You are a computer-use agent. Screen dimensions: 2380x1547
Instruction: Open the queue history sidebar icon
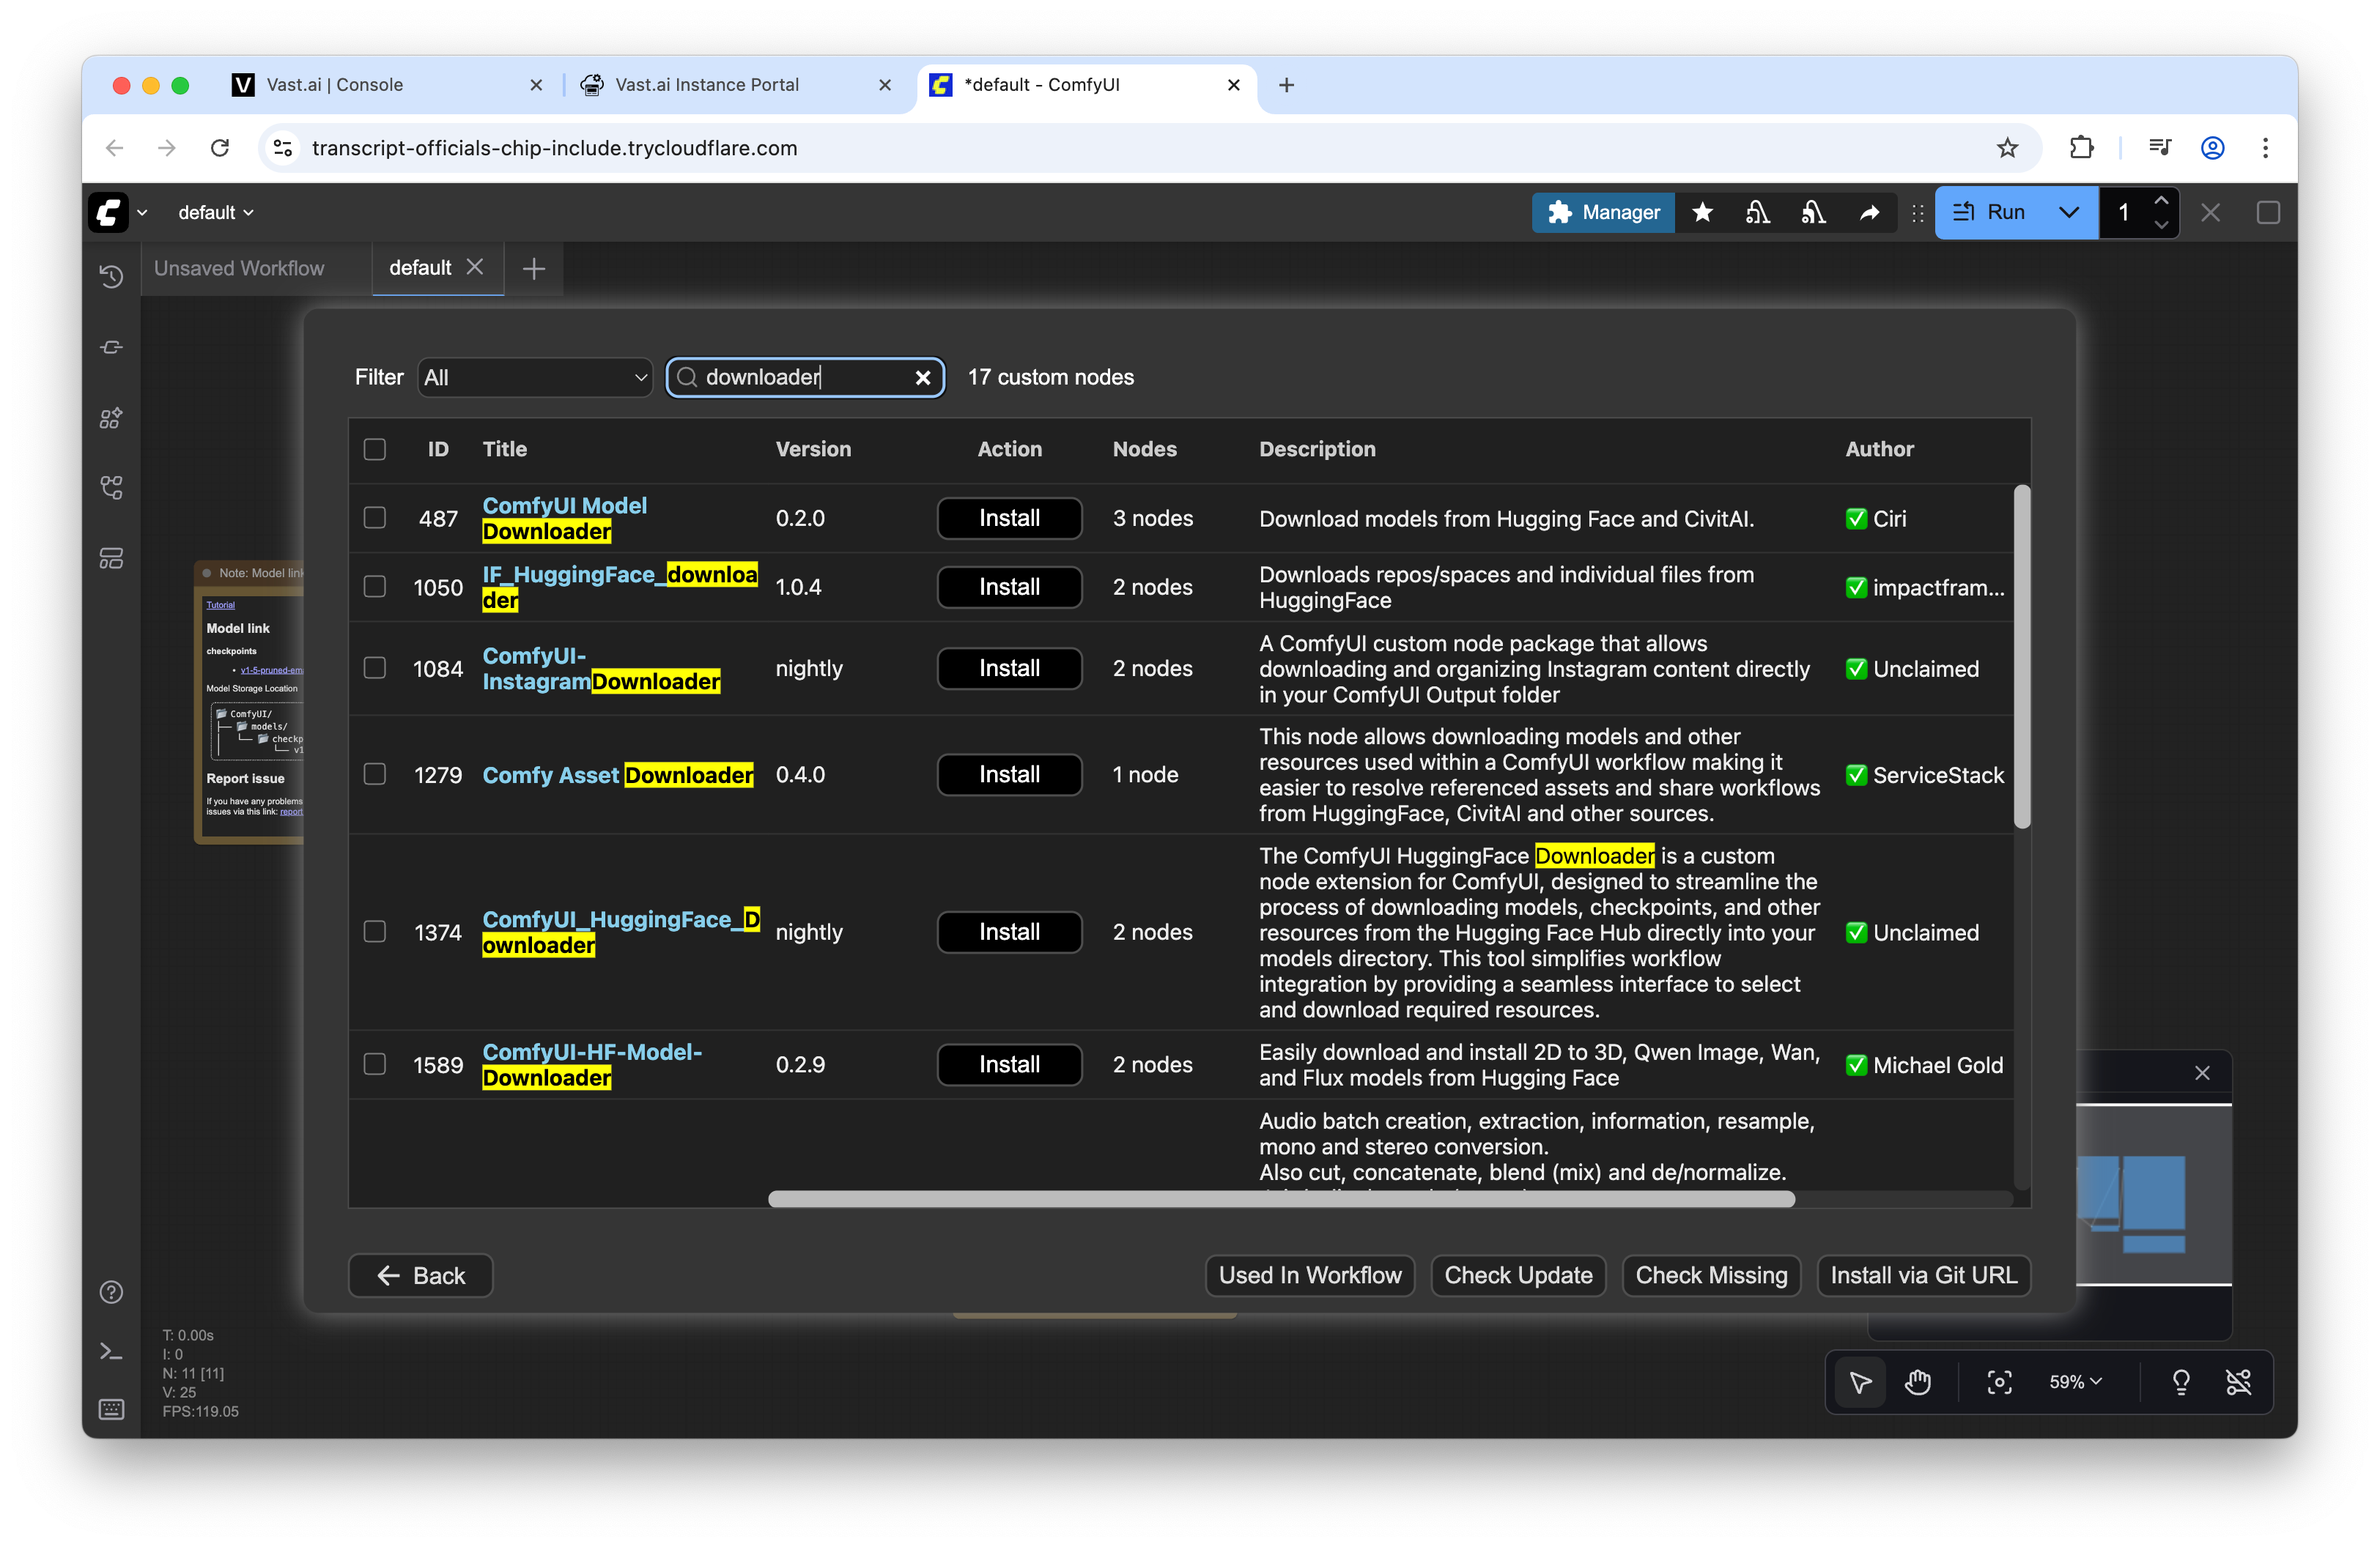point(111,277)
